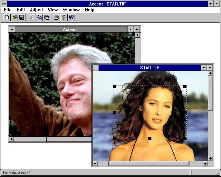The width and height of the screenshot is (221, 177).
Task: Minimize the Accent1 child window
Action: pos(130,29)
